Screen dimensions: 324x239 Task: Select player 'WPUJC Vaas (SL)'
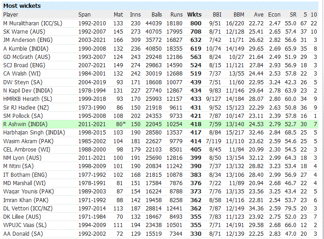25,225
